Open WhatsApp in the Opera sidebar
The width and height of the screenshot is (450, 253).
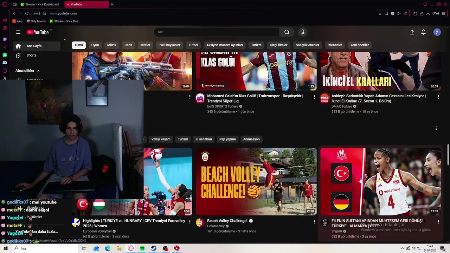tap(5, 55)
